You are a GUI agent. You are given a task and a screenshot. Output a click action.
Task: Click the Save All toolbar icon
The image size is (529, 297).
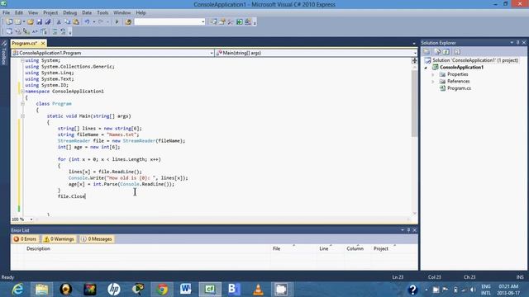48,22
